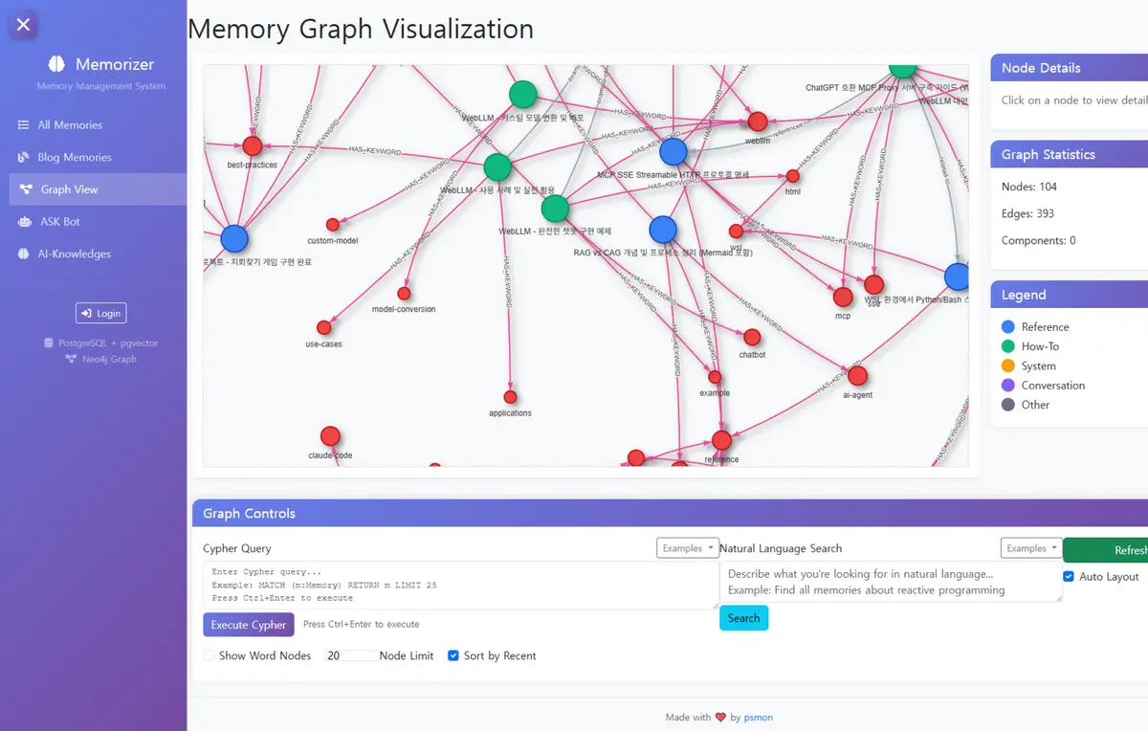Click into the Cypher query text area
Image resolution: width=1148 pixels, height=731 pixels.
459,585
